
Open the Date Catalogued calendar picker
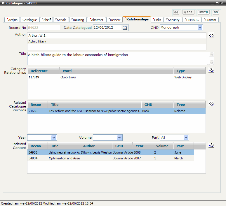coord(125,28)
